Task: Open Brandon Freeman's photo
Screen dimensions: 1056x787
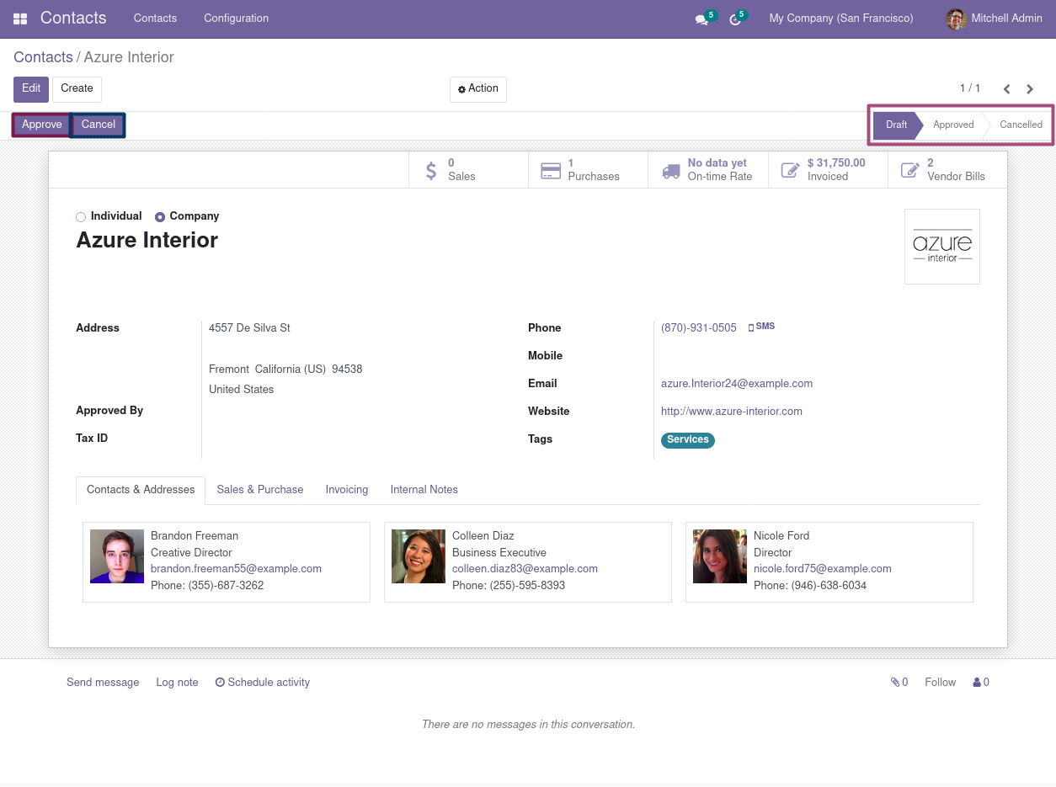Action: click(x=117, y=556)
